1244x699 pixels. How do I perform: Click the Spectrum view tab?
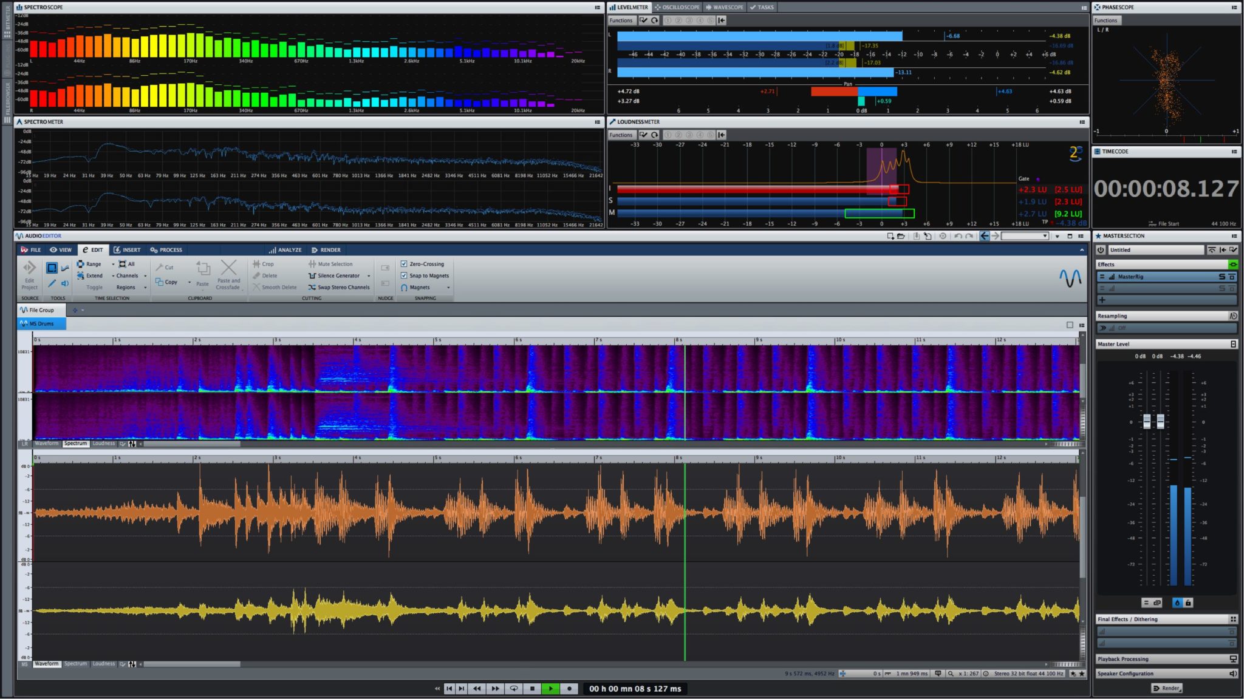(x=76, y=443)
